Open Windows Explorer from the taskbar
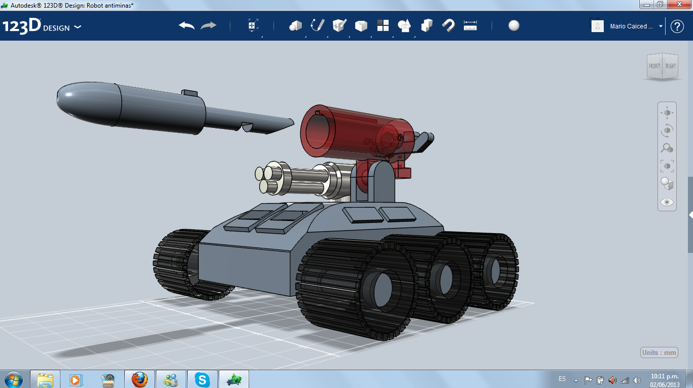Viewport: 693px width, 388px height. [x=45, y=379]
